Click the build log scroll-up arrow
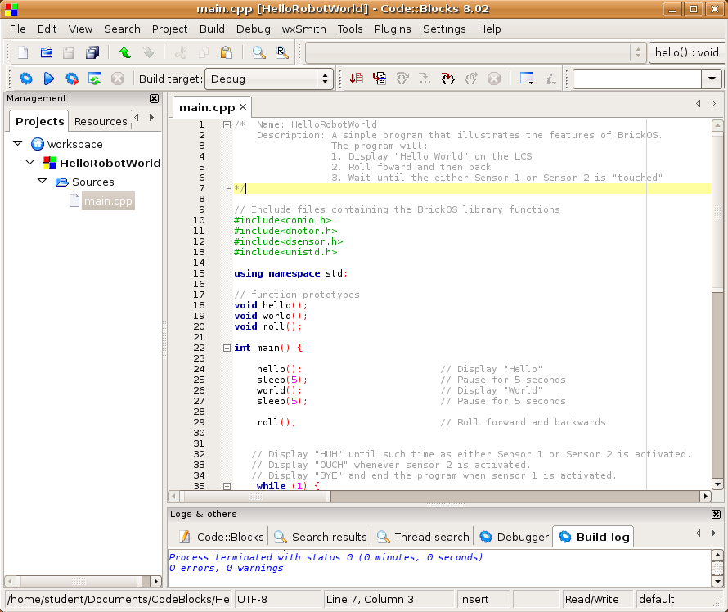The width and height of the screenshot is (728, 612). (717, 555)
